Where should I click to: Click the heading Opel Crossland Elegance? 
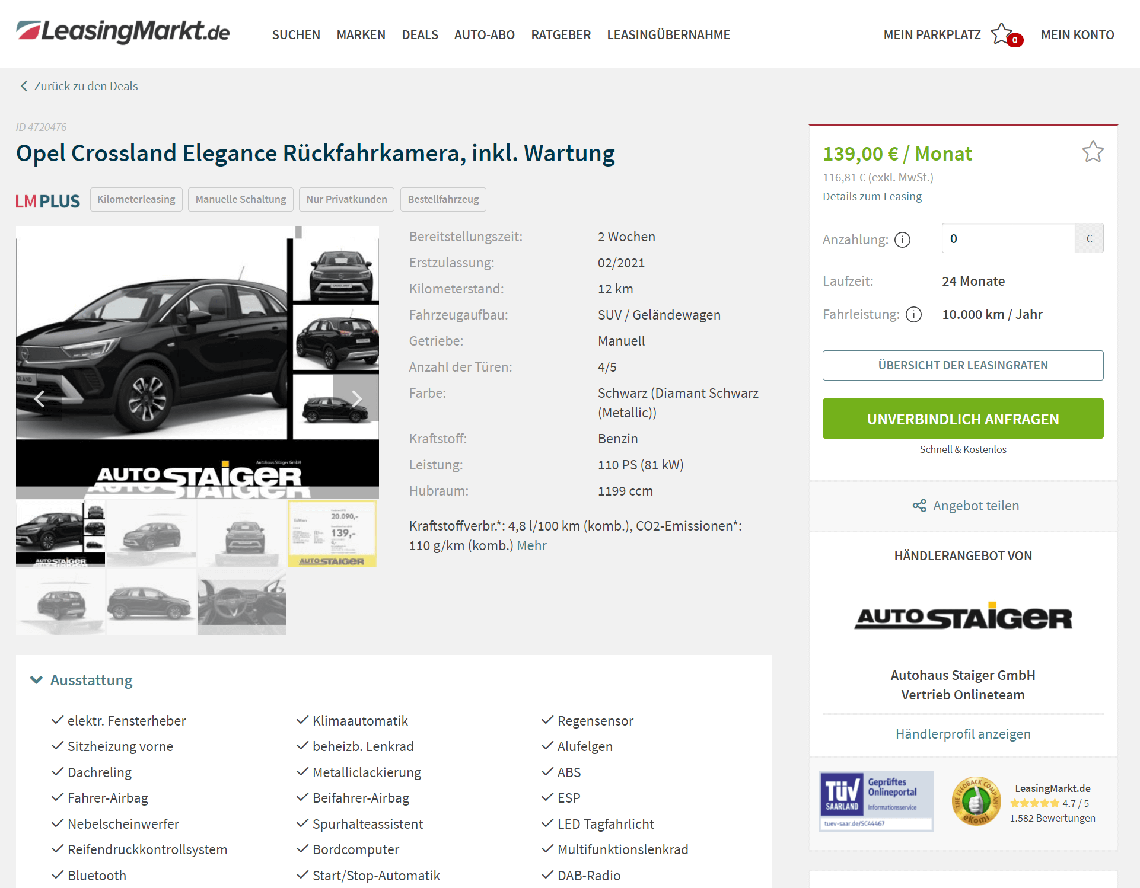point(316,154)
